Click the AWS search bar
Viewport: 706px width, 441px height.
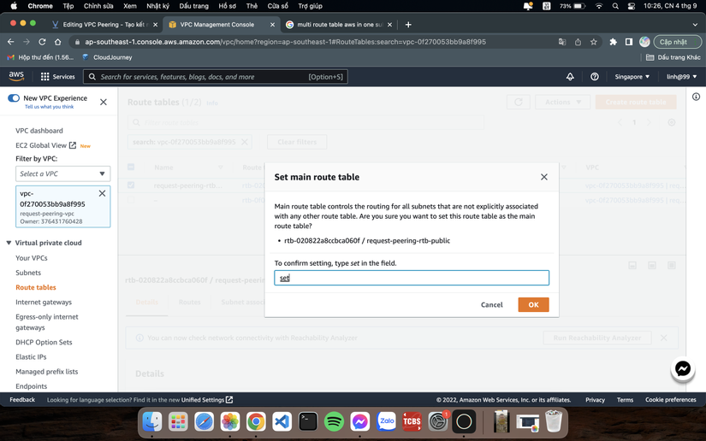[215, 77]
